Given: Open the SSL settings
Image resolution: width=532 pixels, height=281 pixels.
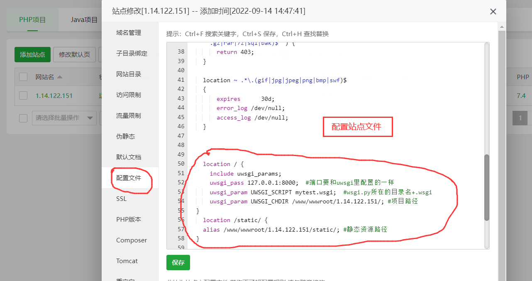Looking at the screenshot, I should (x=121, y=198).
